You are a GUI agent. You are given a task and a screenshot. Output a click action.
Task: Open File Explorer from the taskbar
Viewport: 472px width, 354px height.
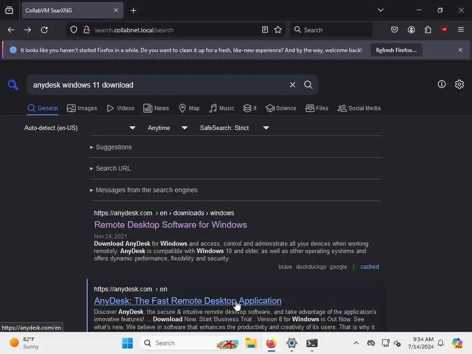point(251,343)
